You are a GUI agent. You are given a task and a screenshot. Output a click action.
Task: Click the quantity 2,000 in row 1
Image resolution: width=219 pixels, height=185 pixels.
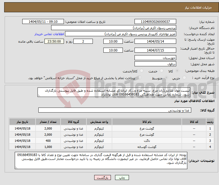tap(48, 128)
